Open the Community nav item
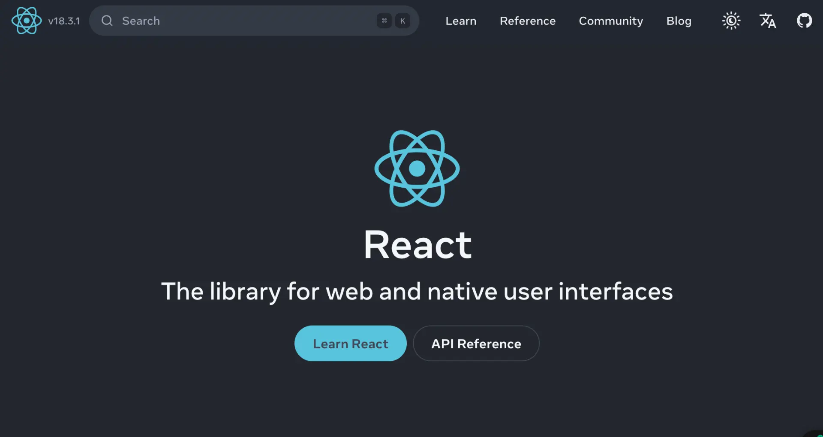The height and width of the screenshot is (437, 823). (611, 21)
